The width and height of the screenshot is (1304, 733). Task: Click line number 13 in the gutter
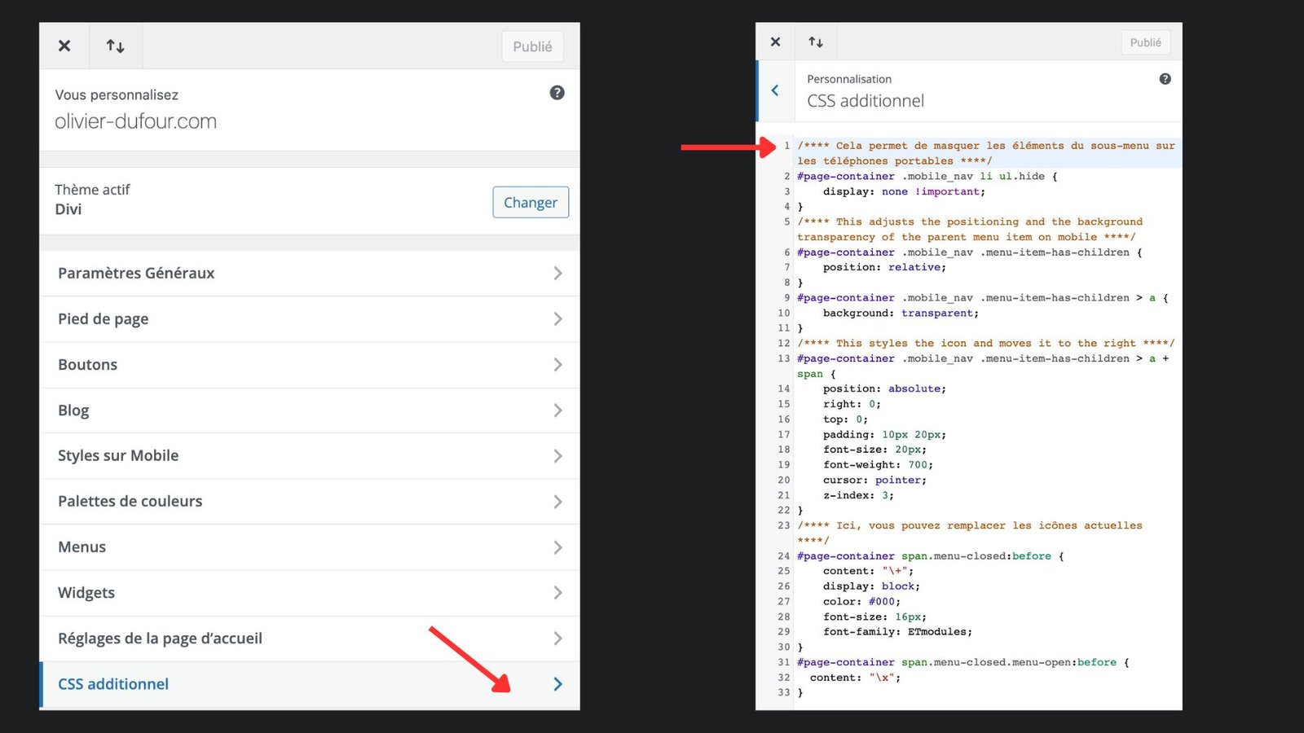point(784,358)
